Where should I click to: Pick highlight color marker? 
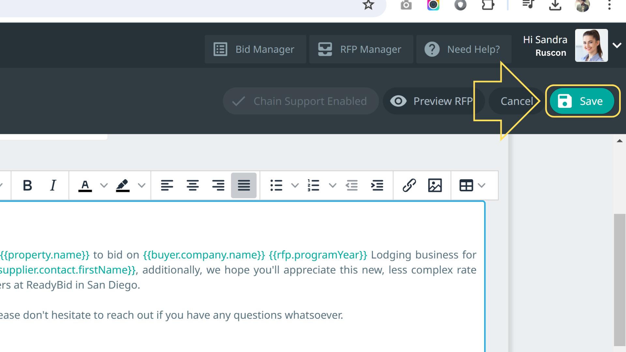click(123, 185)
